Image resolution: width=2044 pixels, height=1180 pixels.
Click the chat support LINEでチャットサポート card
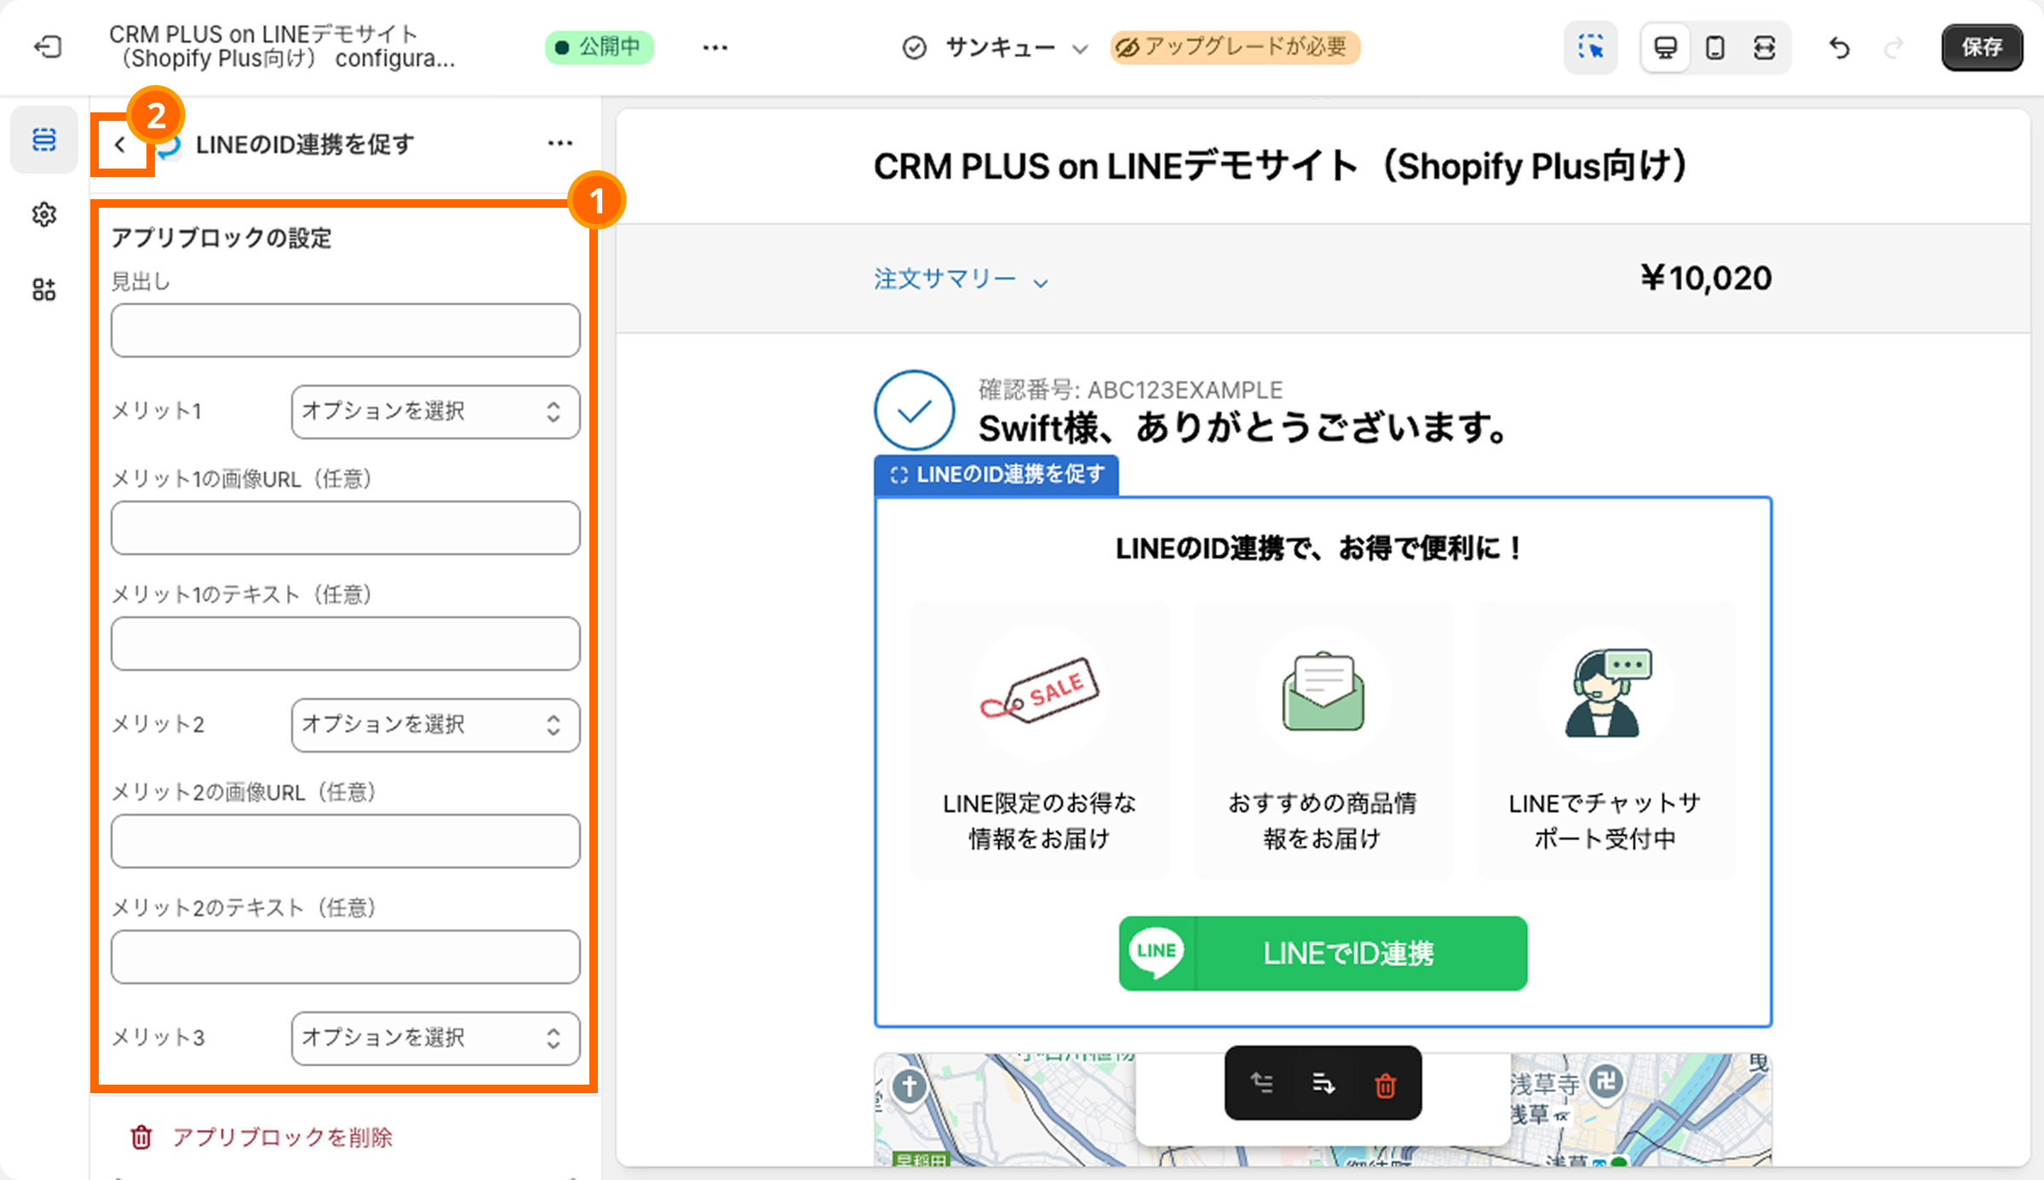[x=1605, y=739]
